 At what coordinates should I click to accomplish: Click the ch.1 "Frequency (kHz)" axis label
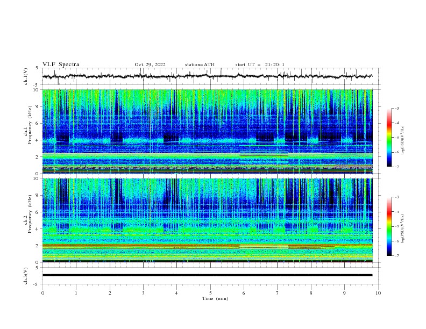[x=30, y=125]
